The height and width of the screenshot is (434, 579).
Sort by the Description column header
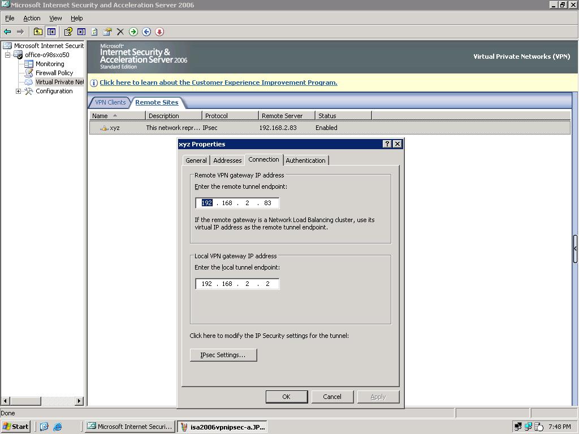click(x=174, y=116)
